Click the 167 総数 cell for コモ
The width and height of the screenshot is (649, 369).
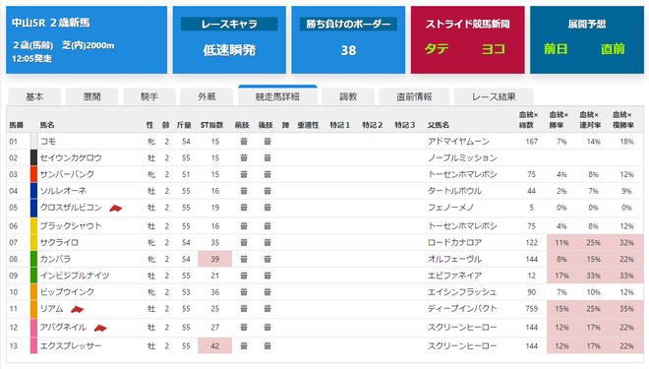[531, 142]
